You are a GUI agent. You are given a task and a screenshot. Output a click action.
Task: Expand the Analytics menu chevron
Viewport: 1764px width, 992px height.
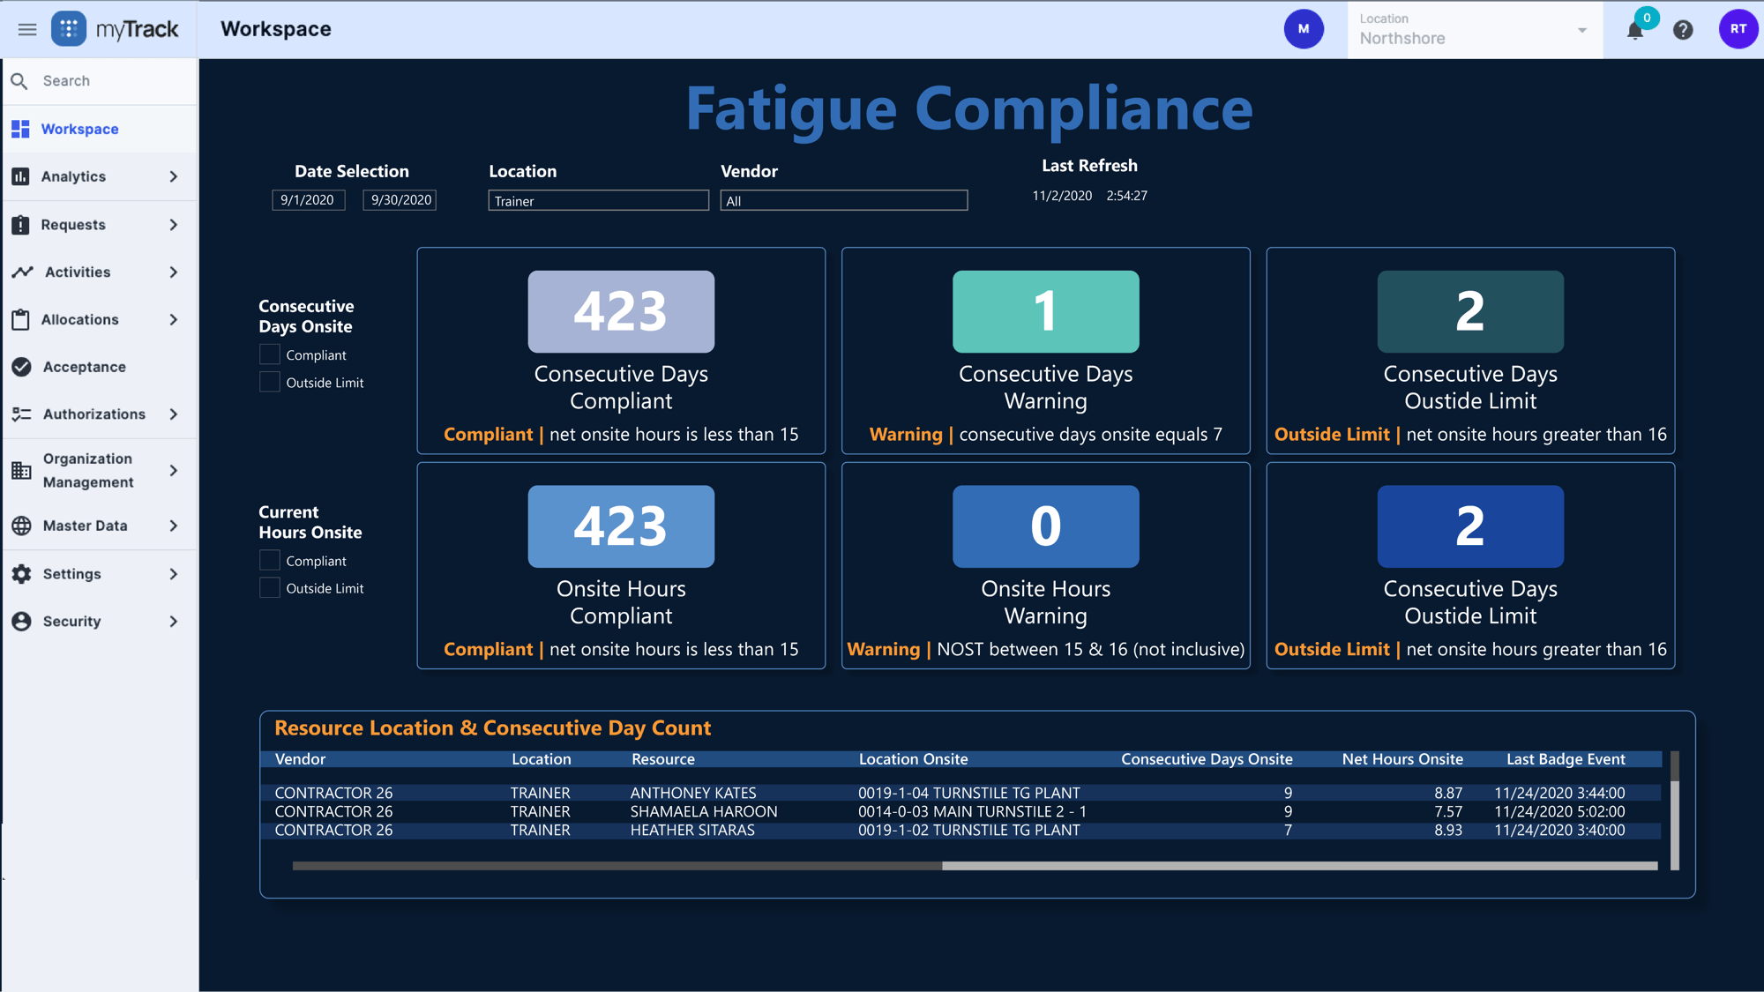174,176
